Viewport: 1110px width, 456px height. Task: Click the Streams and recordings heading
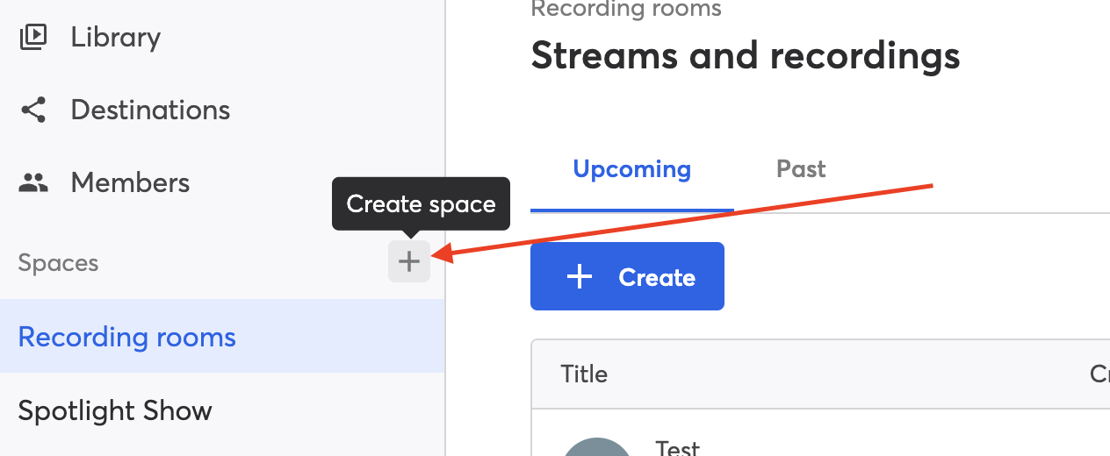pos(746,55)
